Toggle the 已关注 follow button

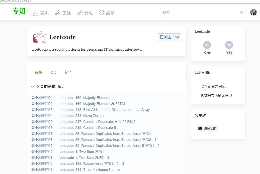[169, 37]
